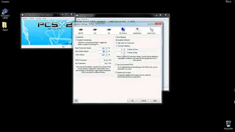The width and height of the screenshot is (235, 132).
Task: Open Misc menu in PCSX2 main window
Action: 45,18
